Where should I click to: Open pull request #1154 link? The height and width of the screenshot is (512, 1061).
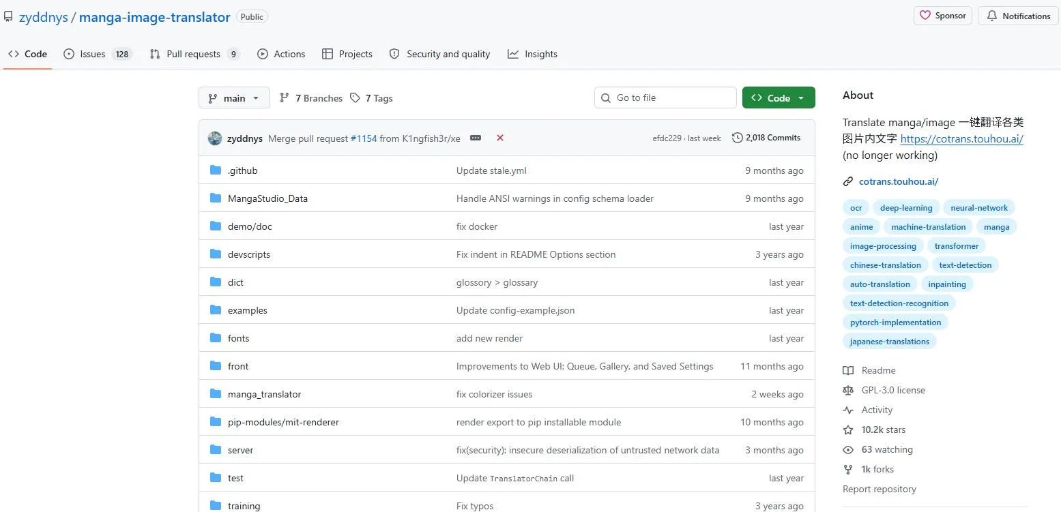tap(364, 138)
